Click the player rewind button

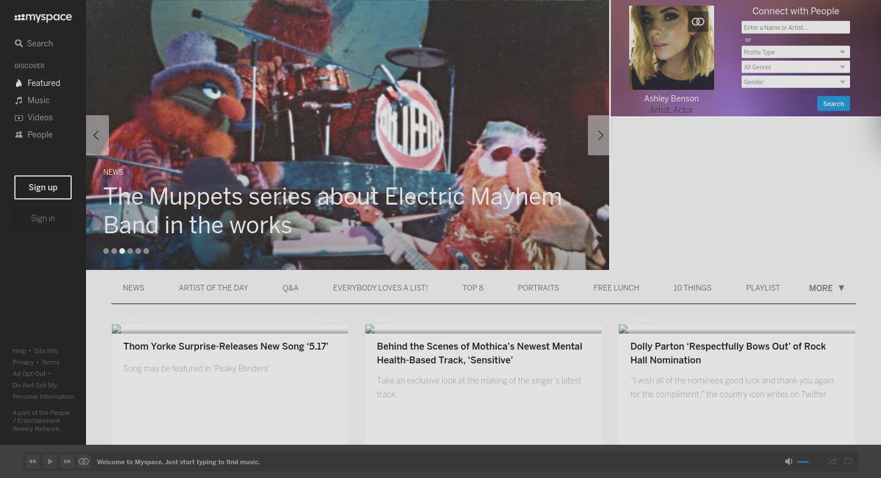(33, 461)
